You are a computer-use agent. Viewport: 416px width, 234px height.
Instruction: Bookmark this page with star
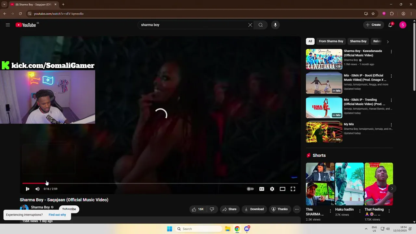coord(373,14)
